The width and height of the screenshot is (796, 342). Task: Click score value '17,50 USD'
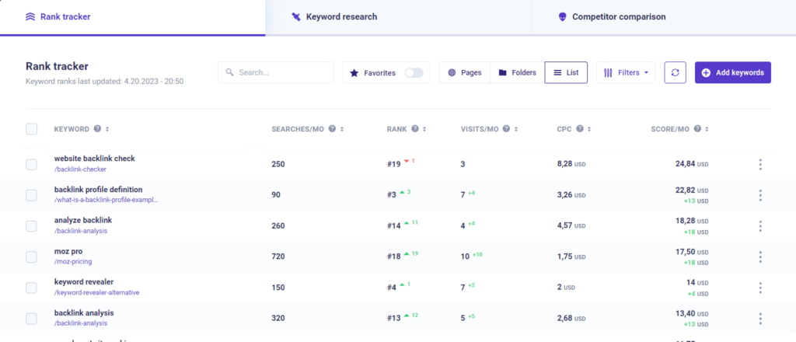pos(691,251)
